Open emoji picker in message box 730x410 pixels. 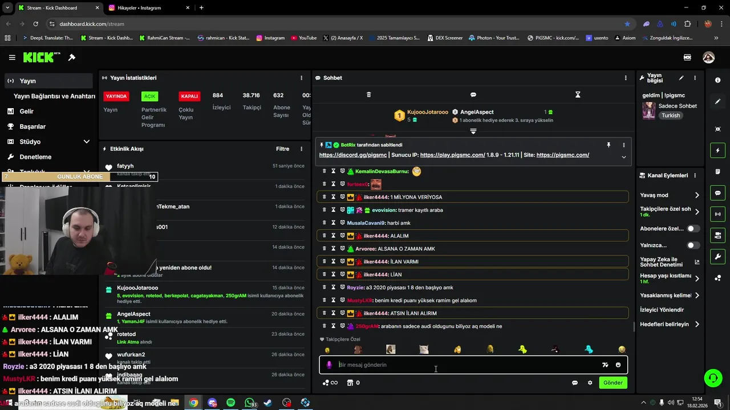point(618,365)
